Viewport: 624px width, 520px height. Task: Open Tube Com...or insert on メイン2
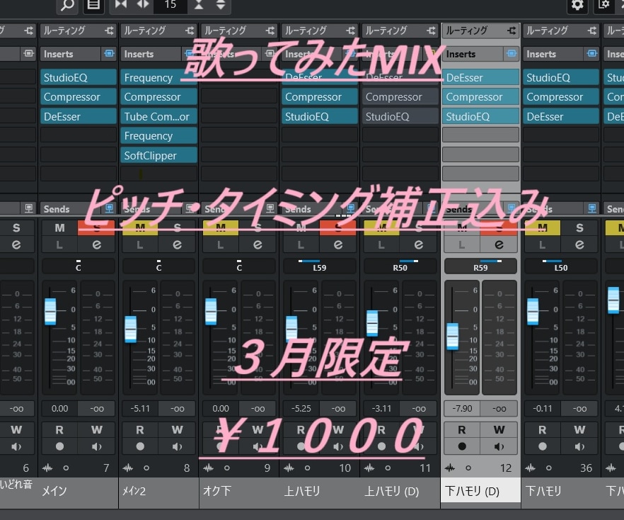pyautogui.click(x=158, y=116)
